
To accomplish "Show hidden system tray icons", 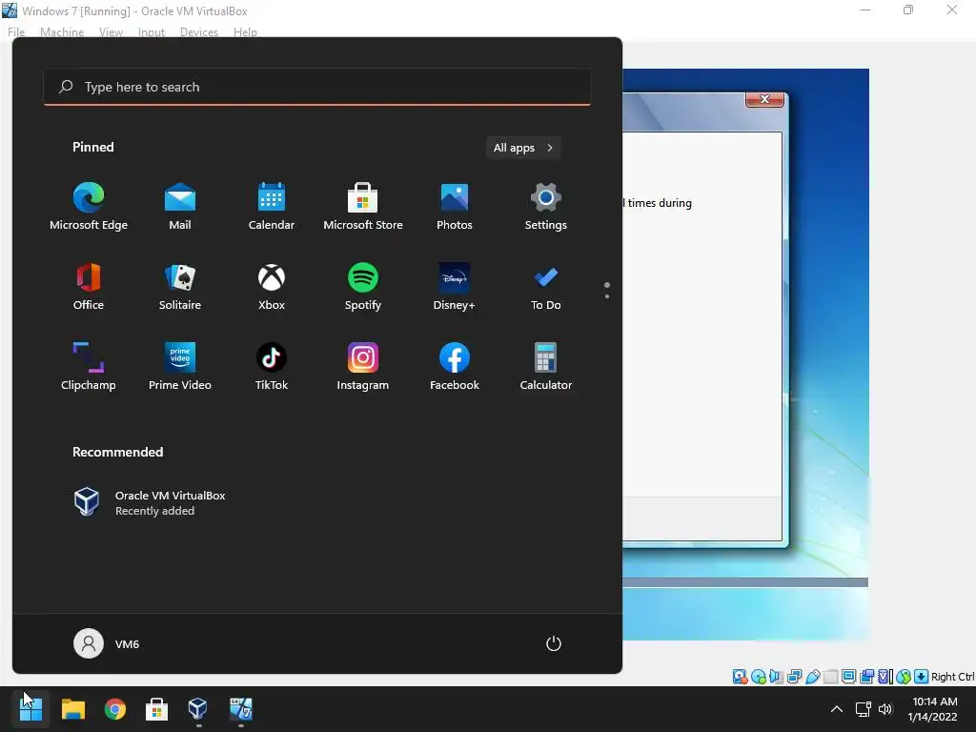I will (x=837, y=709).
